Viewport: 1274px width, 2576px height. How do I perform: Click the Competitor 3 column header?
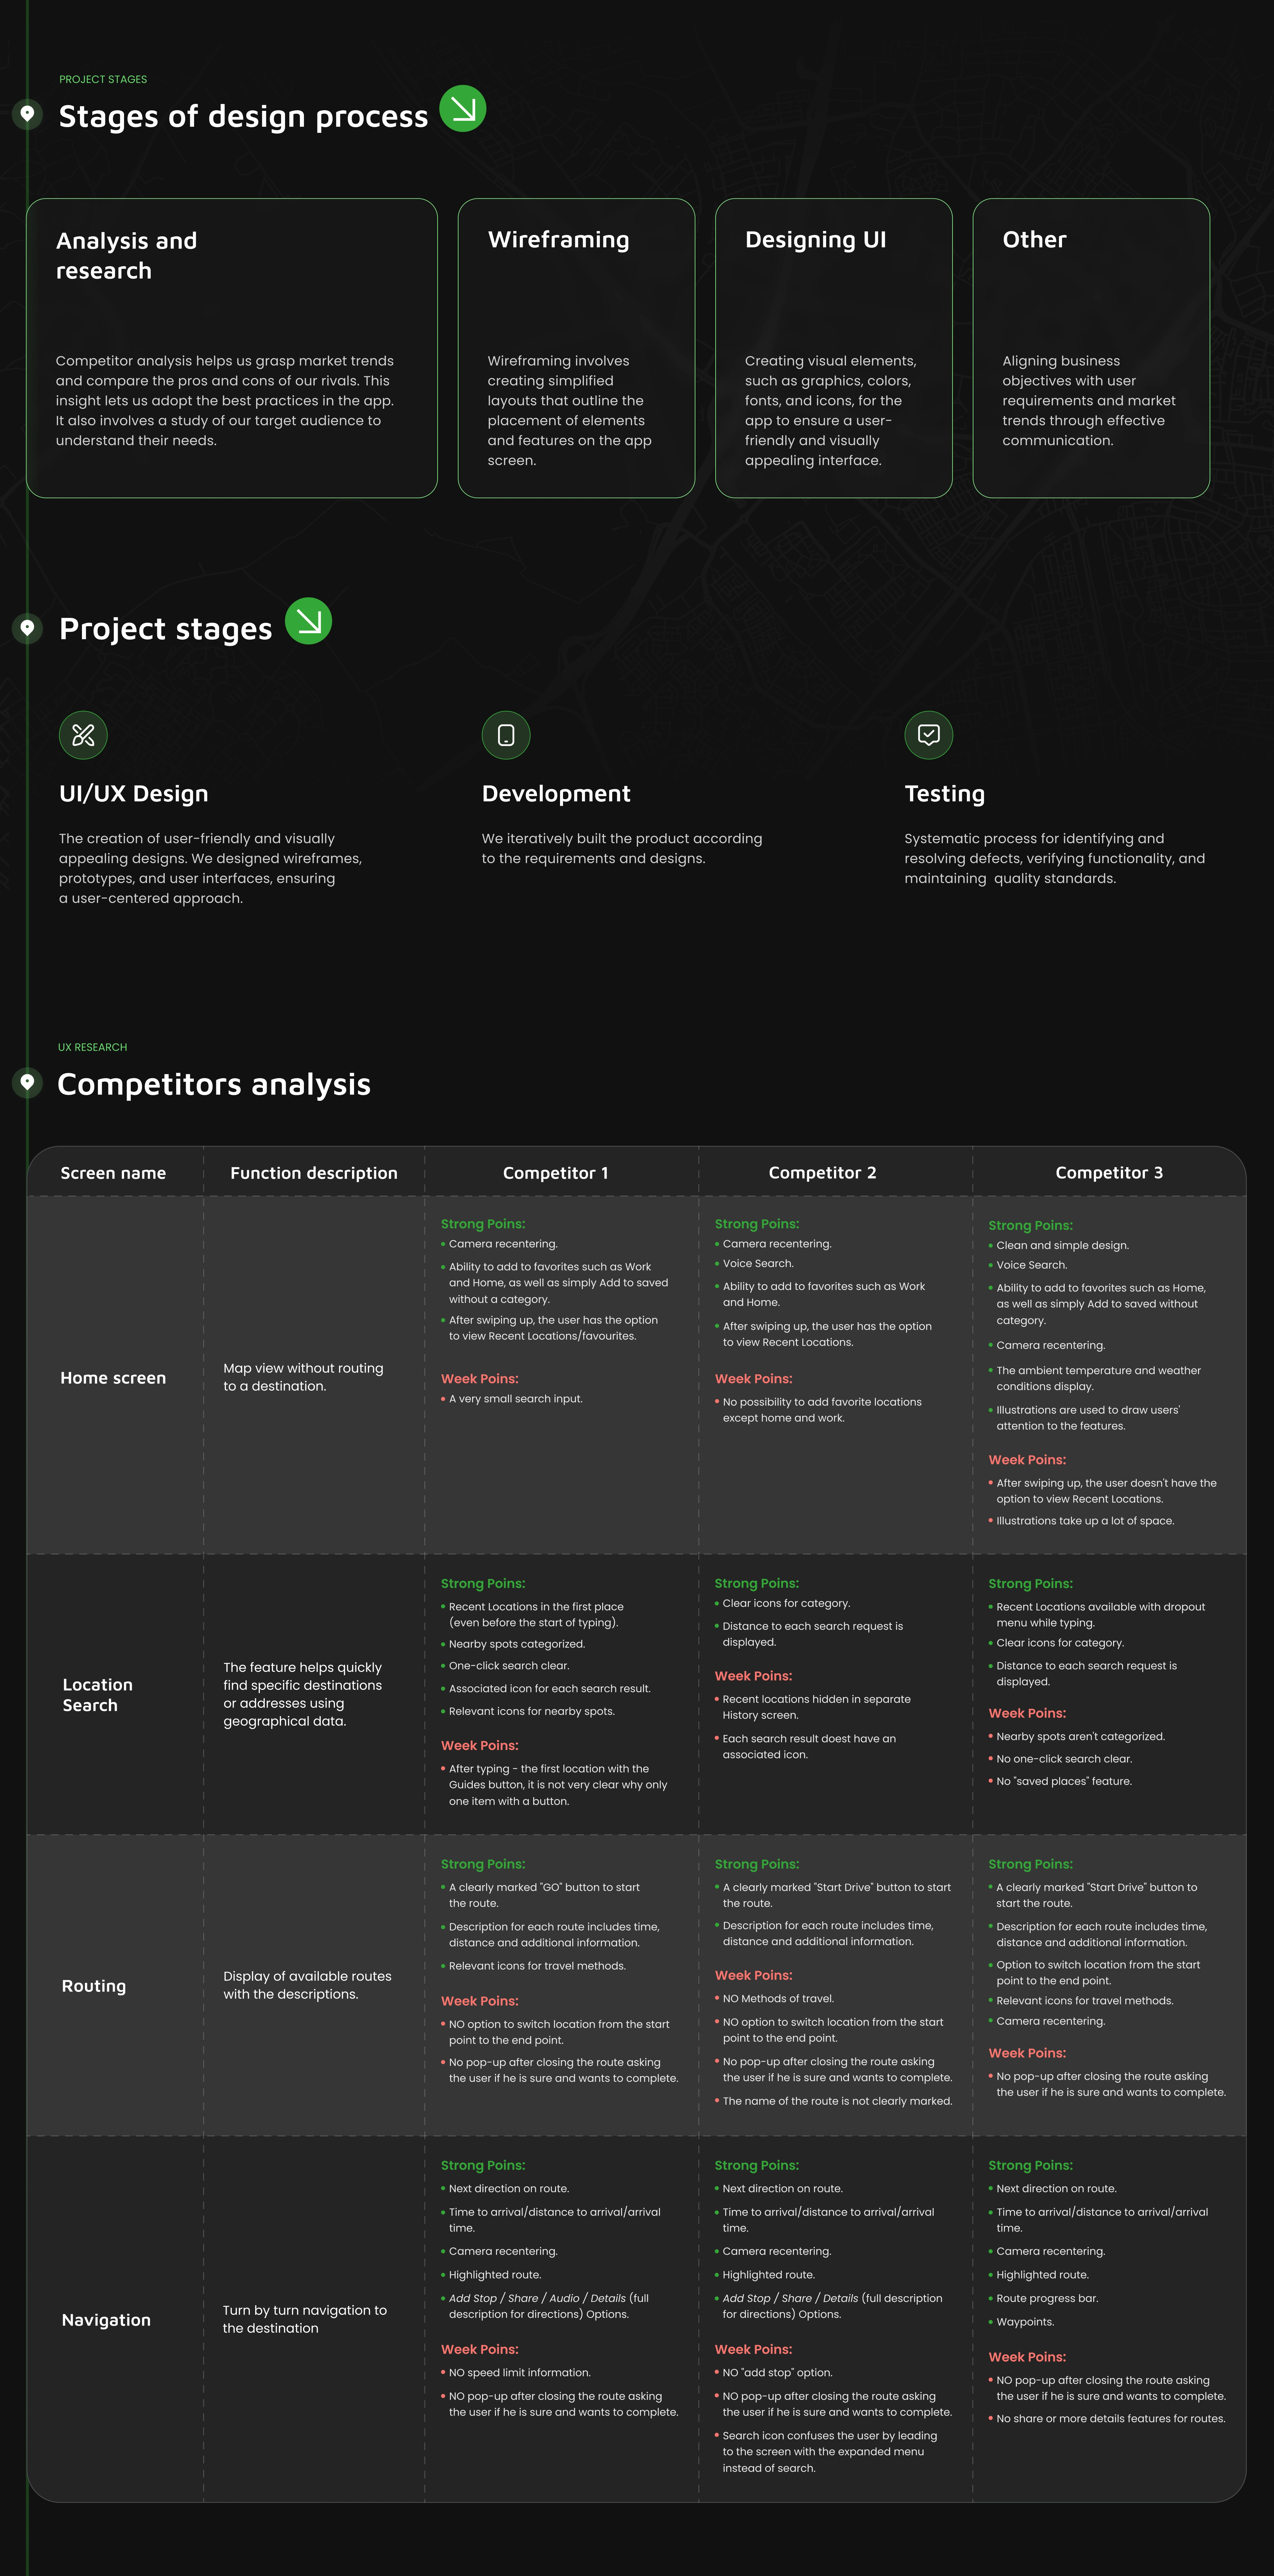point(1109,1173)
